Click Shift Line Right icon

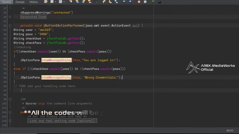click(x=130, y=2)
